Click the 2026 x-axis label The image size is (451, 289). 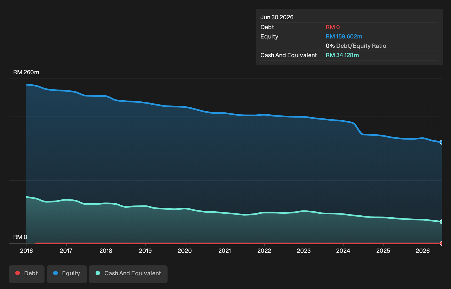[x=423, y=251]
